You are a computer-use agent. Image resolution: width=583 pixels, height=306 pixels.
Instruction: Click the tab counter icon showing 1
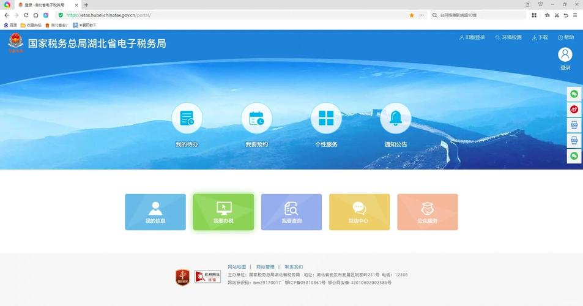528,4
